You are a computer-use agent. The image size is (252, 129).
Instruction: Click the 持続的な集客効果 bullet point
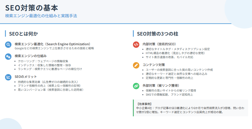[x=48, y=82]
